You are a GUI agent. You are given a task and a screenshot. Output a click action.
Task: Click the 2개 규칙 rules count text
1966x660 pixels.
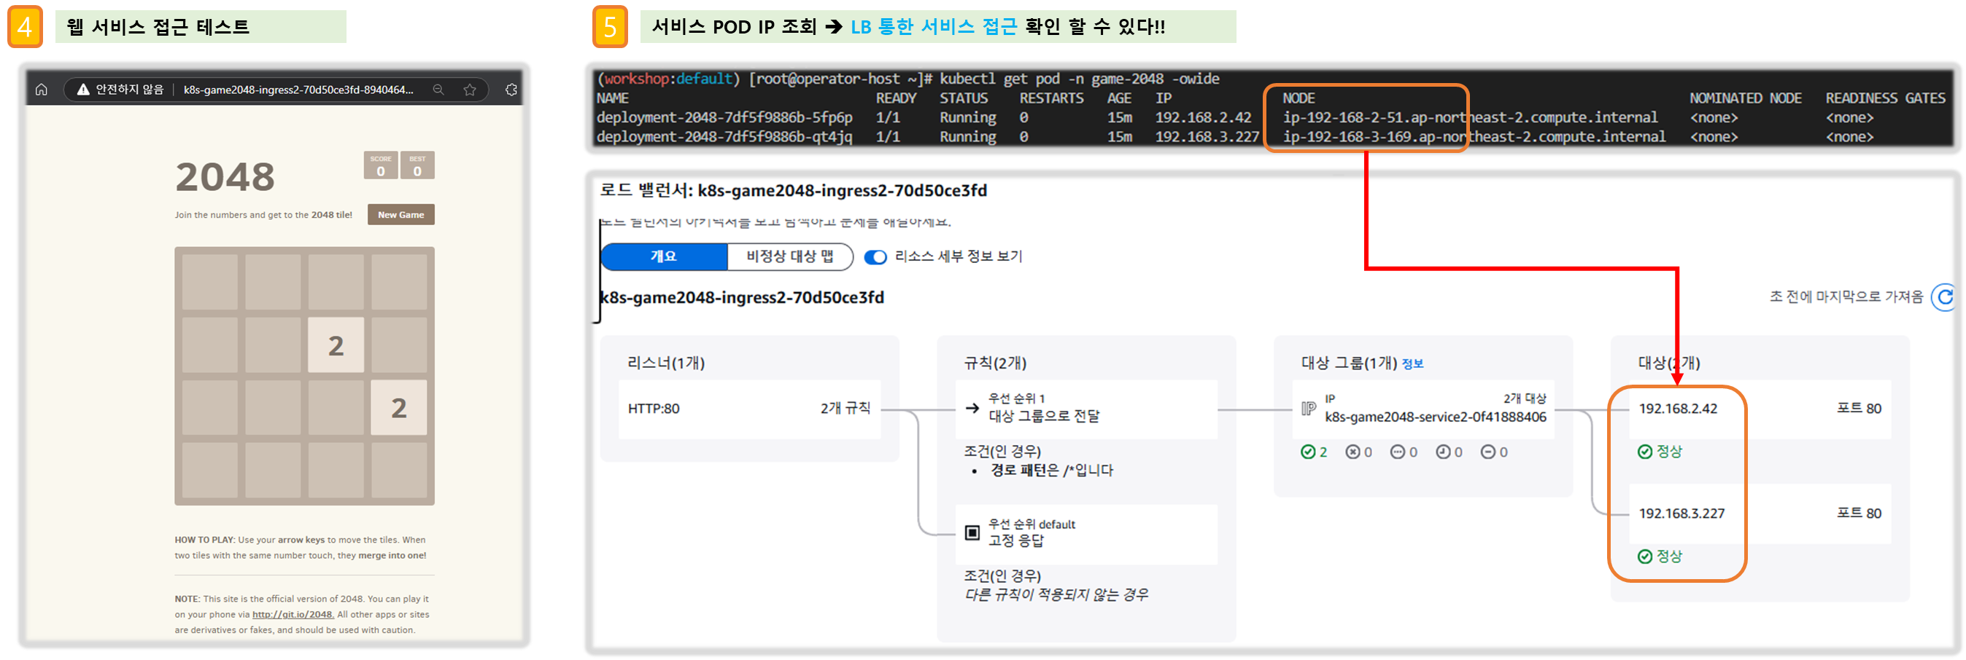tap(845, 409)
